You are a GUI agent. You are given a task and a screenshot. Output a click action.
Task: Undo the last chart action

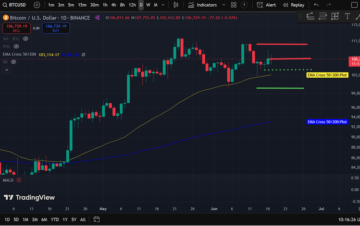click(x=316, y=5)
